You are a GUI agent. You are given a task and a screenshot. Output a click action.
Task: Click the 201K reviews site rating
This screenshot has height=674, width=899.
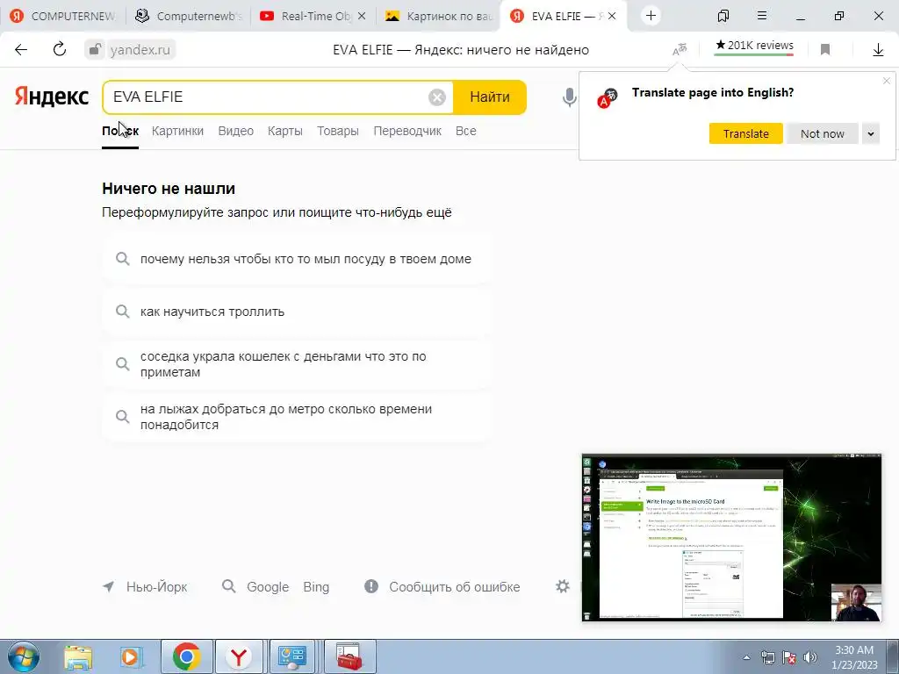754,46
